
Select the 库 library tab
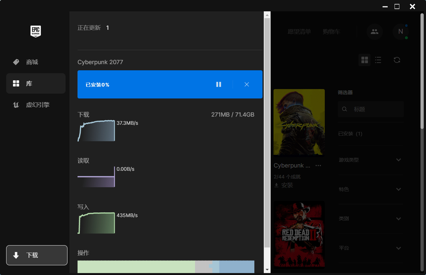tap(36, 84)
